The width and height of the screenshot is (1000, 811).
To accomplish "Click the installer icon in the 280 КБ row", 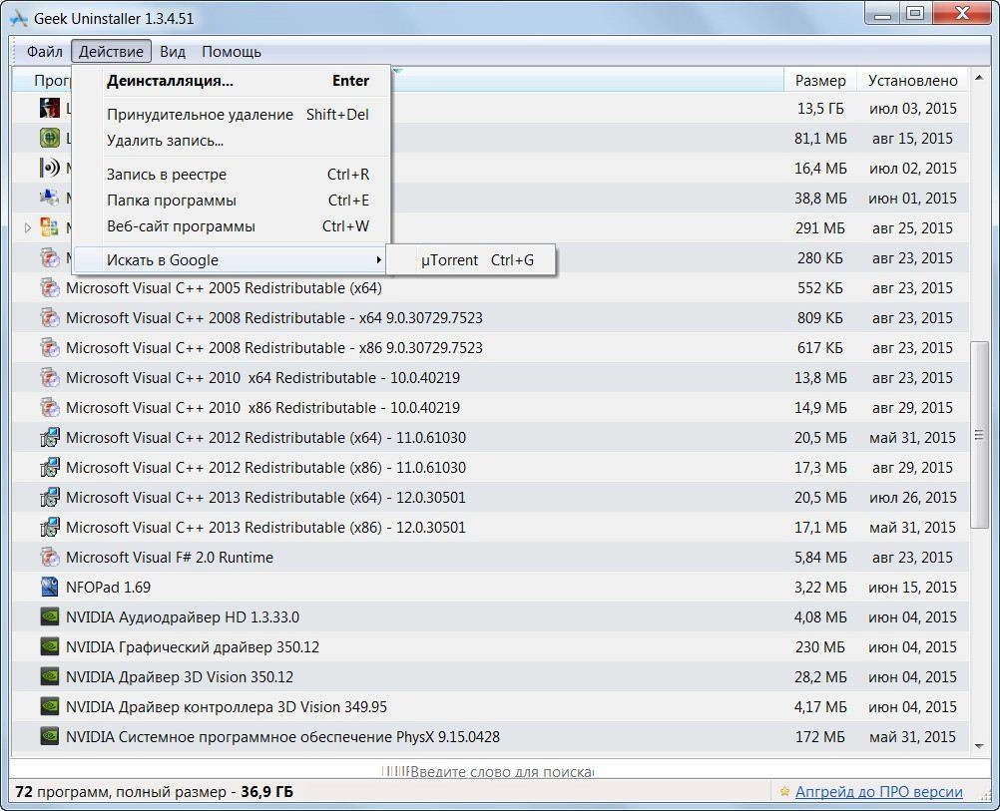I will (x=50, y=257).
